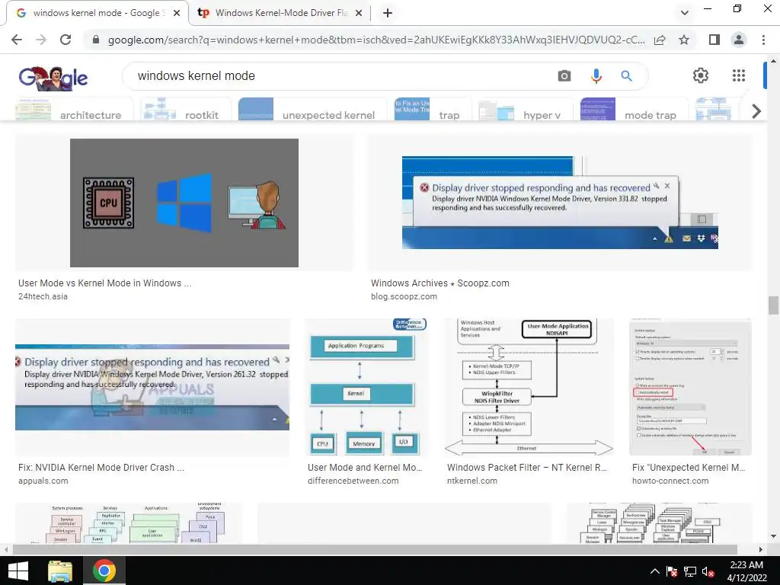780x585 pixels.
Task: Open system processes architecture diagram thumbnail
Action: point(129,523)
